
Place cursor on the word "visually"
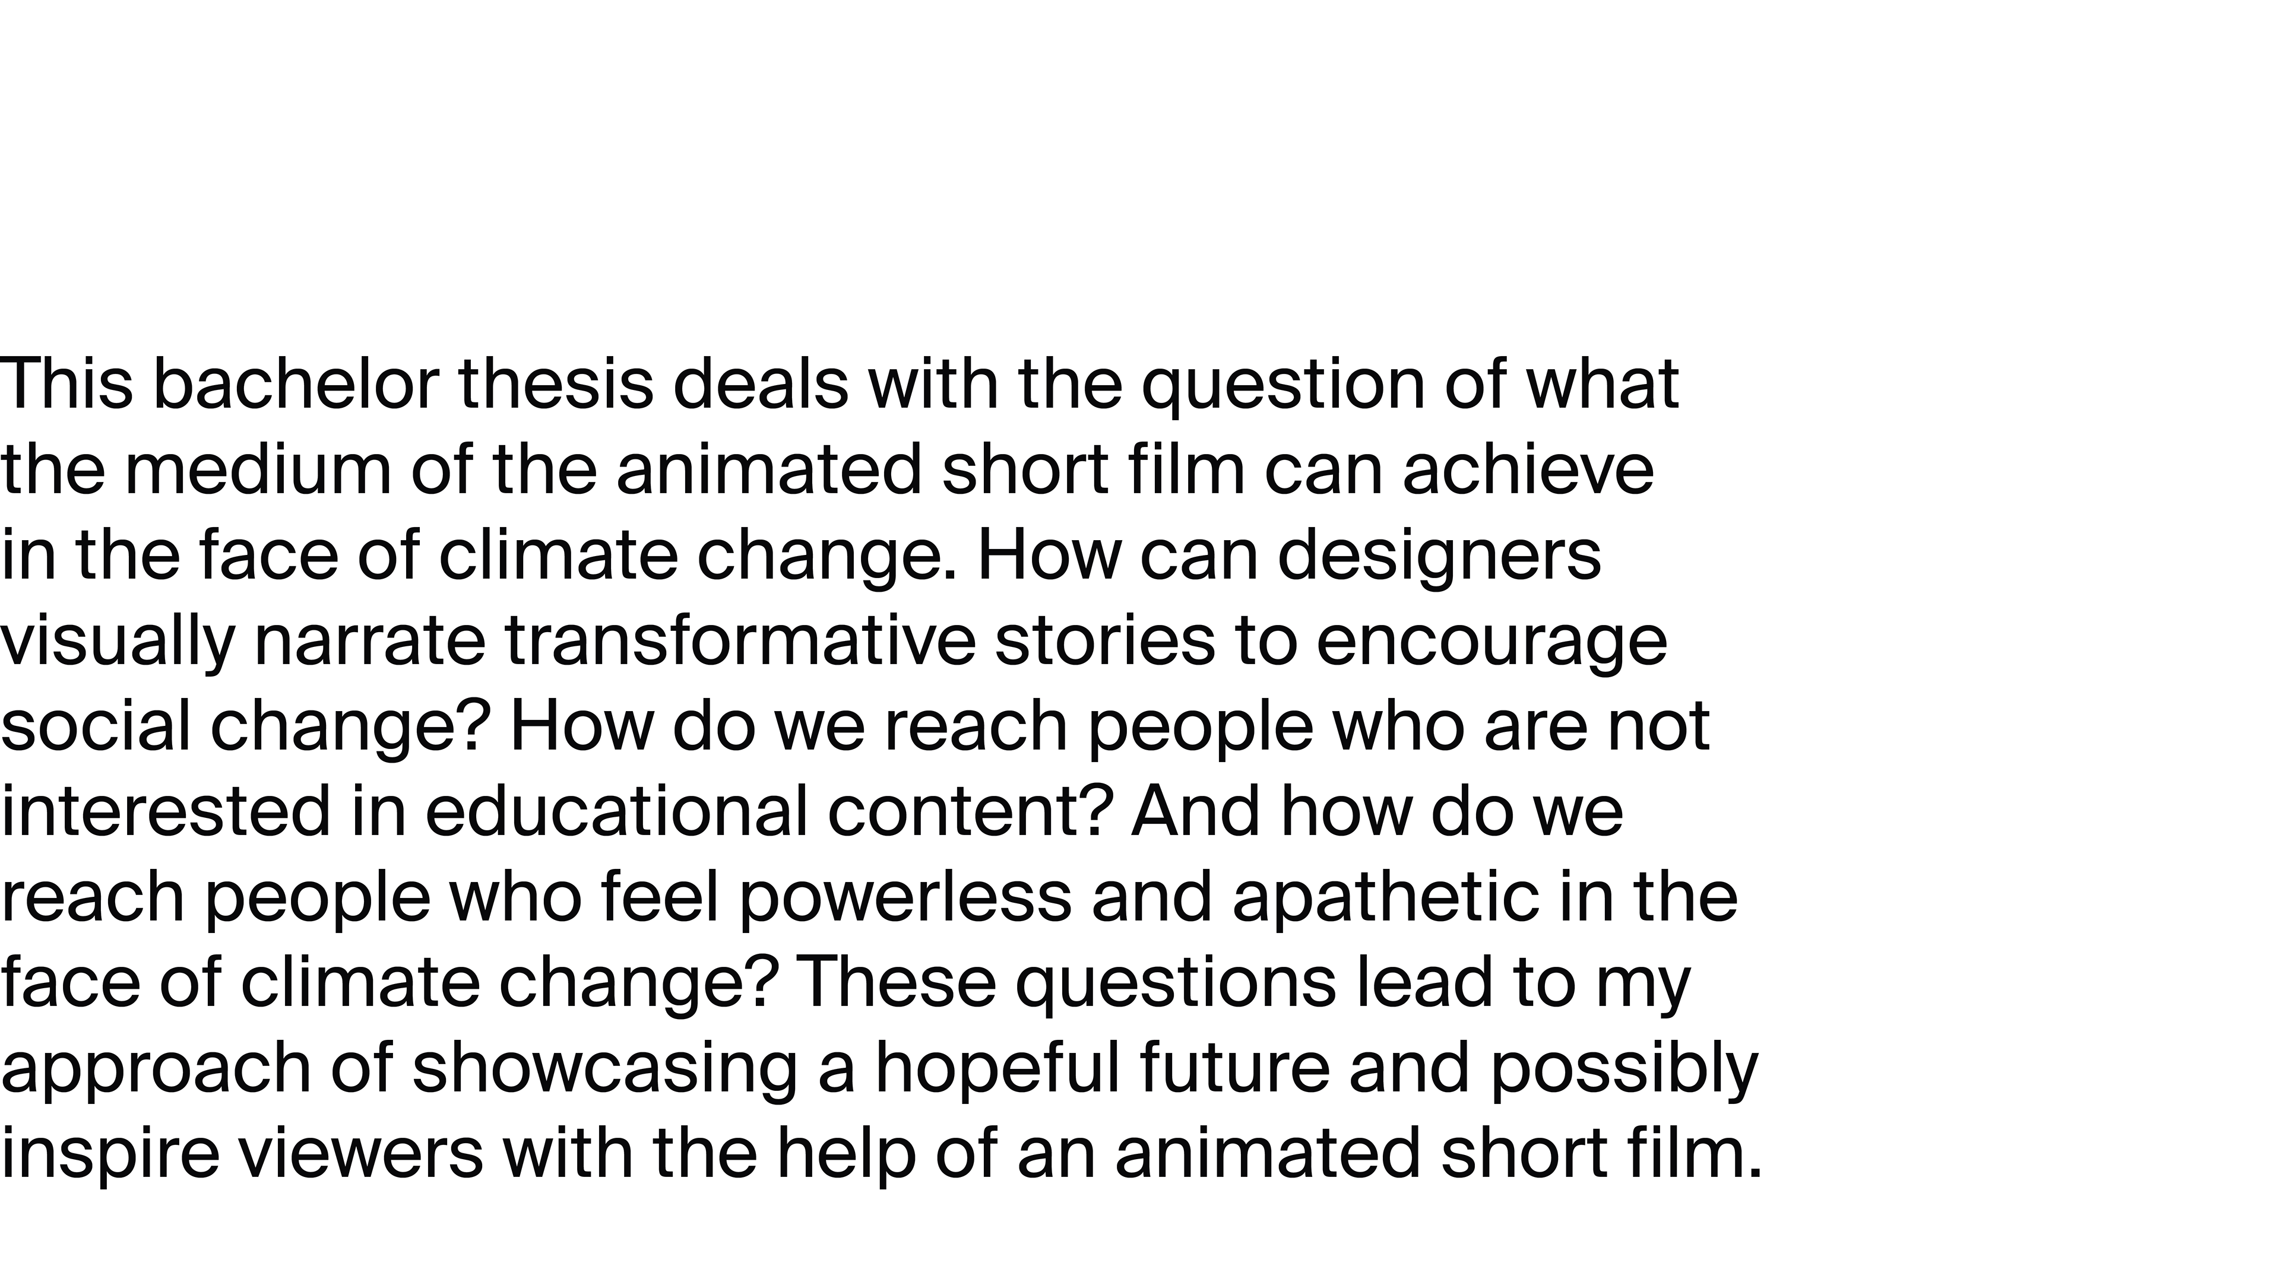117,640
